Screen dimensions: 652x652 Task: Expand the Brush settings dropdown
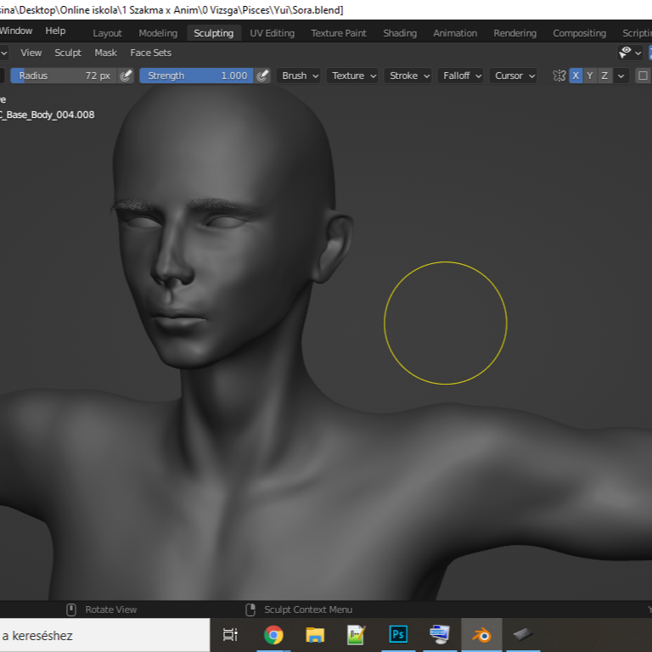[x=301, y=76]
